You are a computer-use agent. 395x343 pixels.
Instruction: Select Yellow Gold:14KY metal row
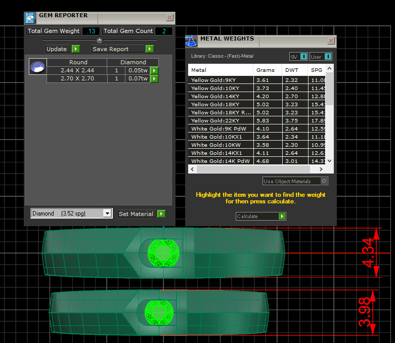pyautogui.click(x=221, y=96)
